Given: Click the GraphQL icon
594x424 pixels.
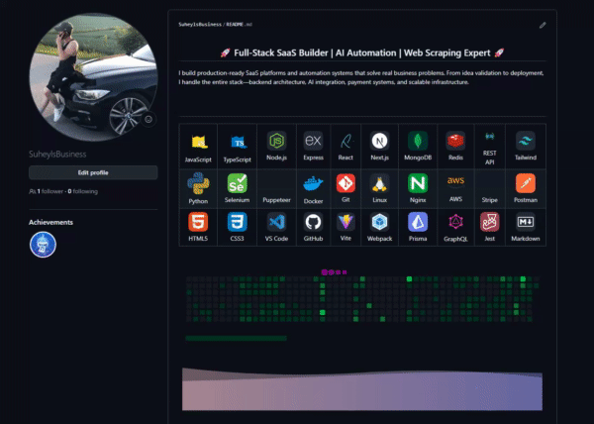Looking at the screenshot, I should click(x=454, y=223).
